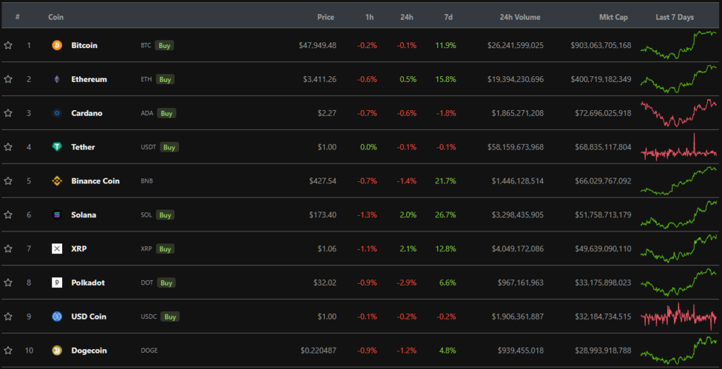Sort by the Coin column header

click(x=56, y=17)
